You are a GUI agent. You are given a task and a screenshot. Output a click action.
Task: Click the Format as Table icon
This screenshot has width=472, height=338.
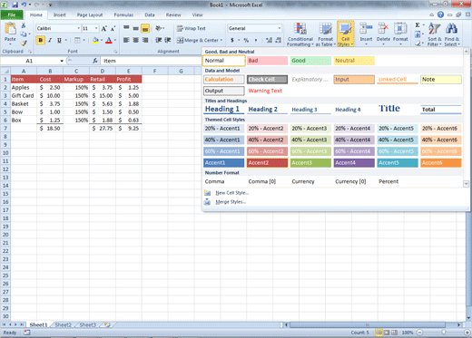pos(326,29)
